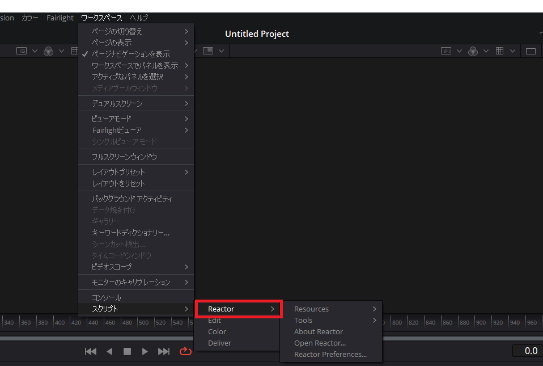Click the left viewer's region of interest icon

click(x=22, y=51)
